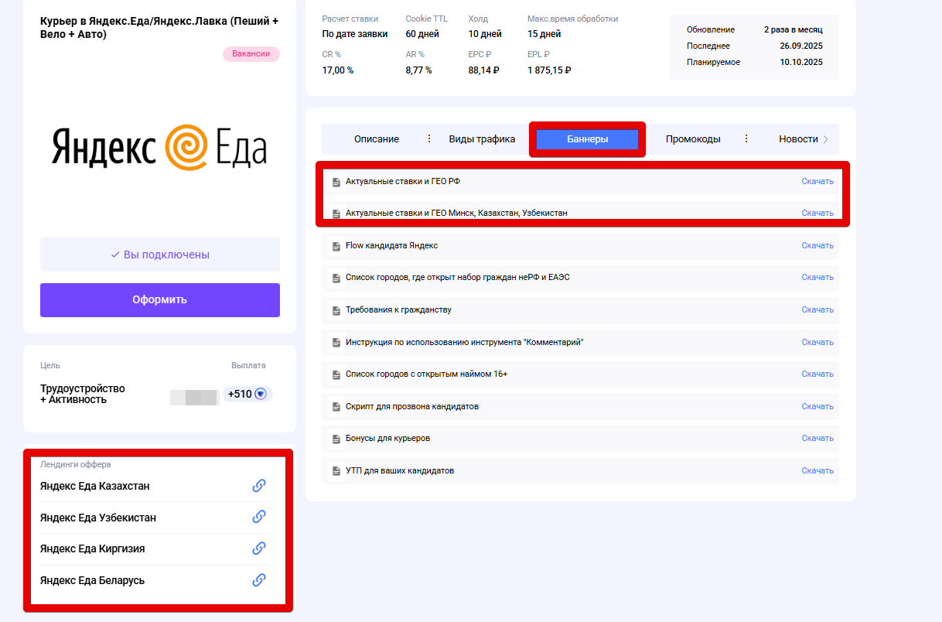
Task: Click file icon of ГЕО Минск, Казахстан, Узбекистан row
Action: (x=336, y=214)
